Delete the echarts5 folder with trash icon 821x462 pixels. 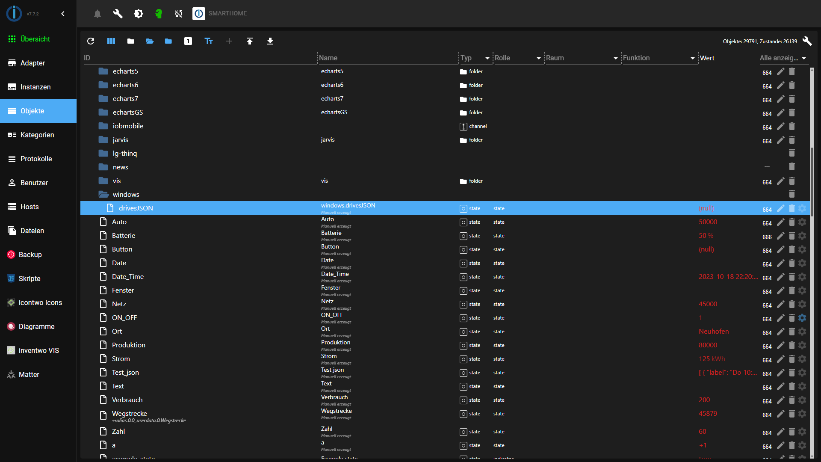(792, 71)
